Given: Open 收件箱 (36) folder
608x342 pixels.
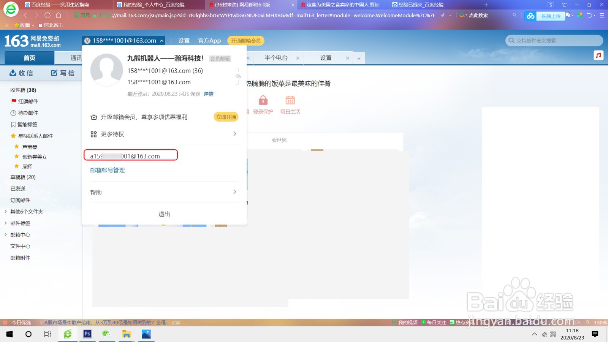Looking at the screenshot, I should tap(23, 90).
